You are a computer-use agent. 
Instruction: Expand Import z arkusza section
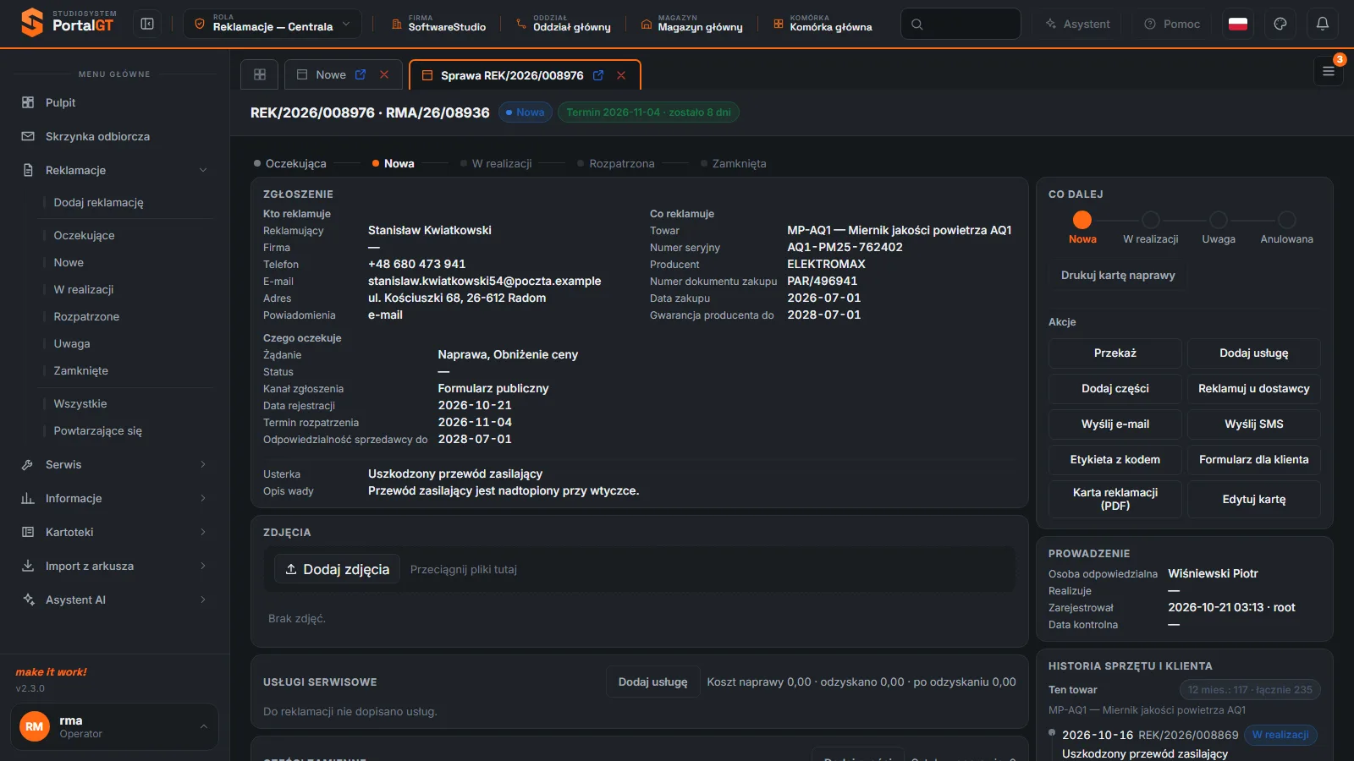pos(115,566)
